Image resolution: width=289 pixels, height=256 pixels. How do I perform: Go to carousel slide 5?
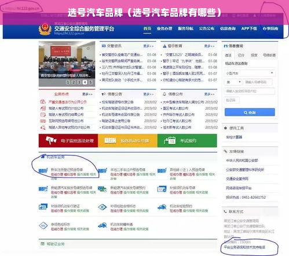coord(90,82)
